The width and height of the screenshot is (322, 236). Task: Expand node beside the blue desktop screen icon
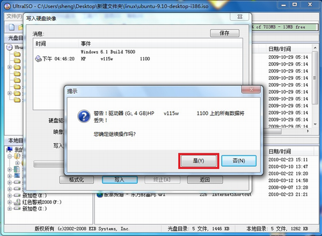(10, 176)
